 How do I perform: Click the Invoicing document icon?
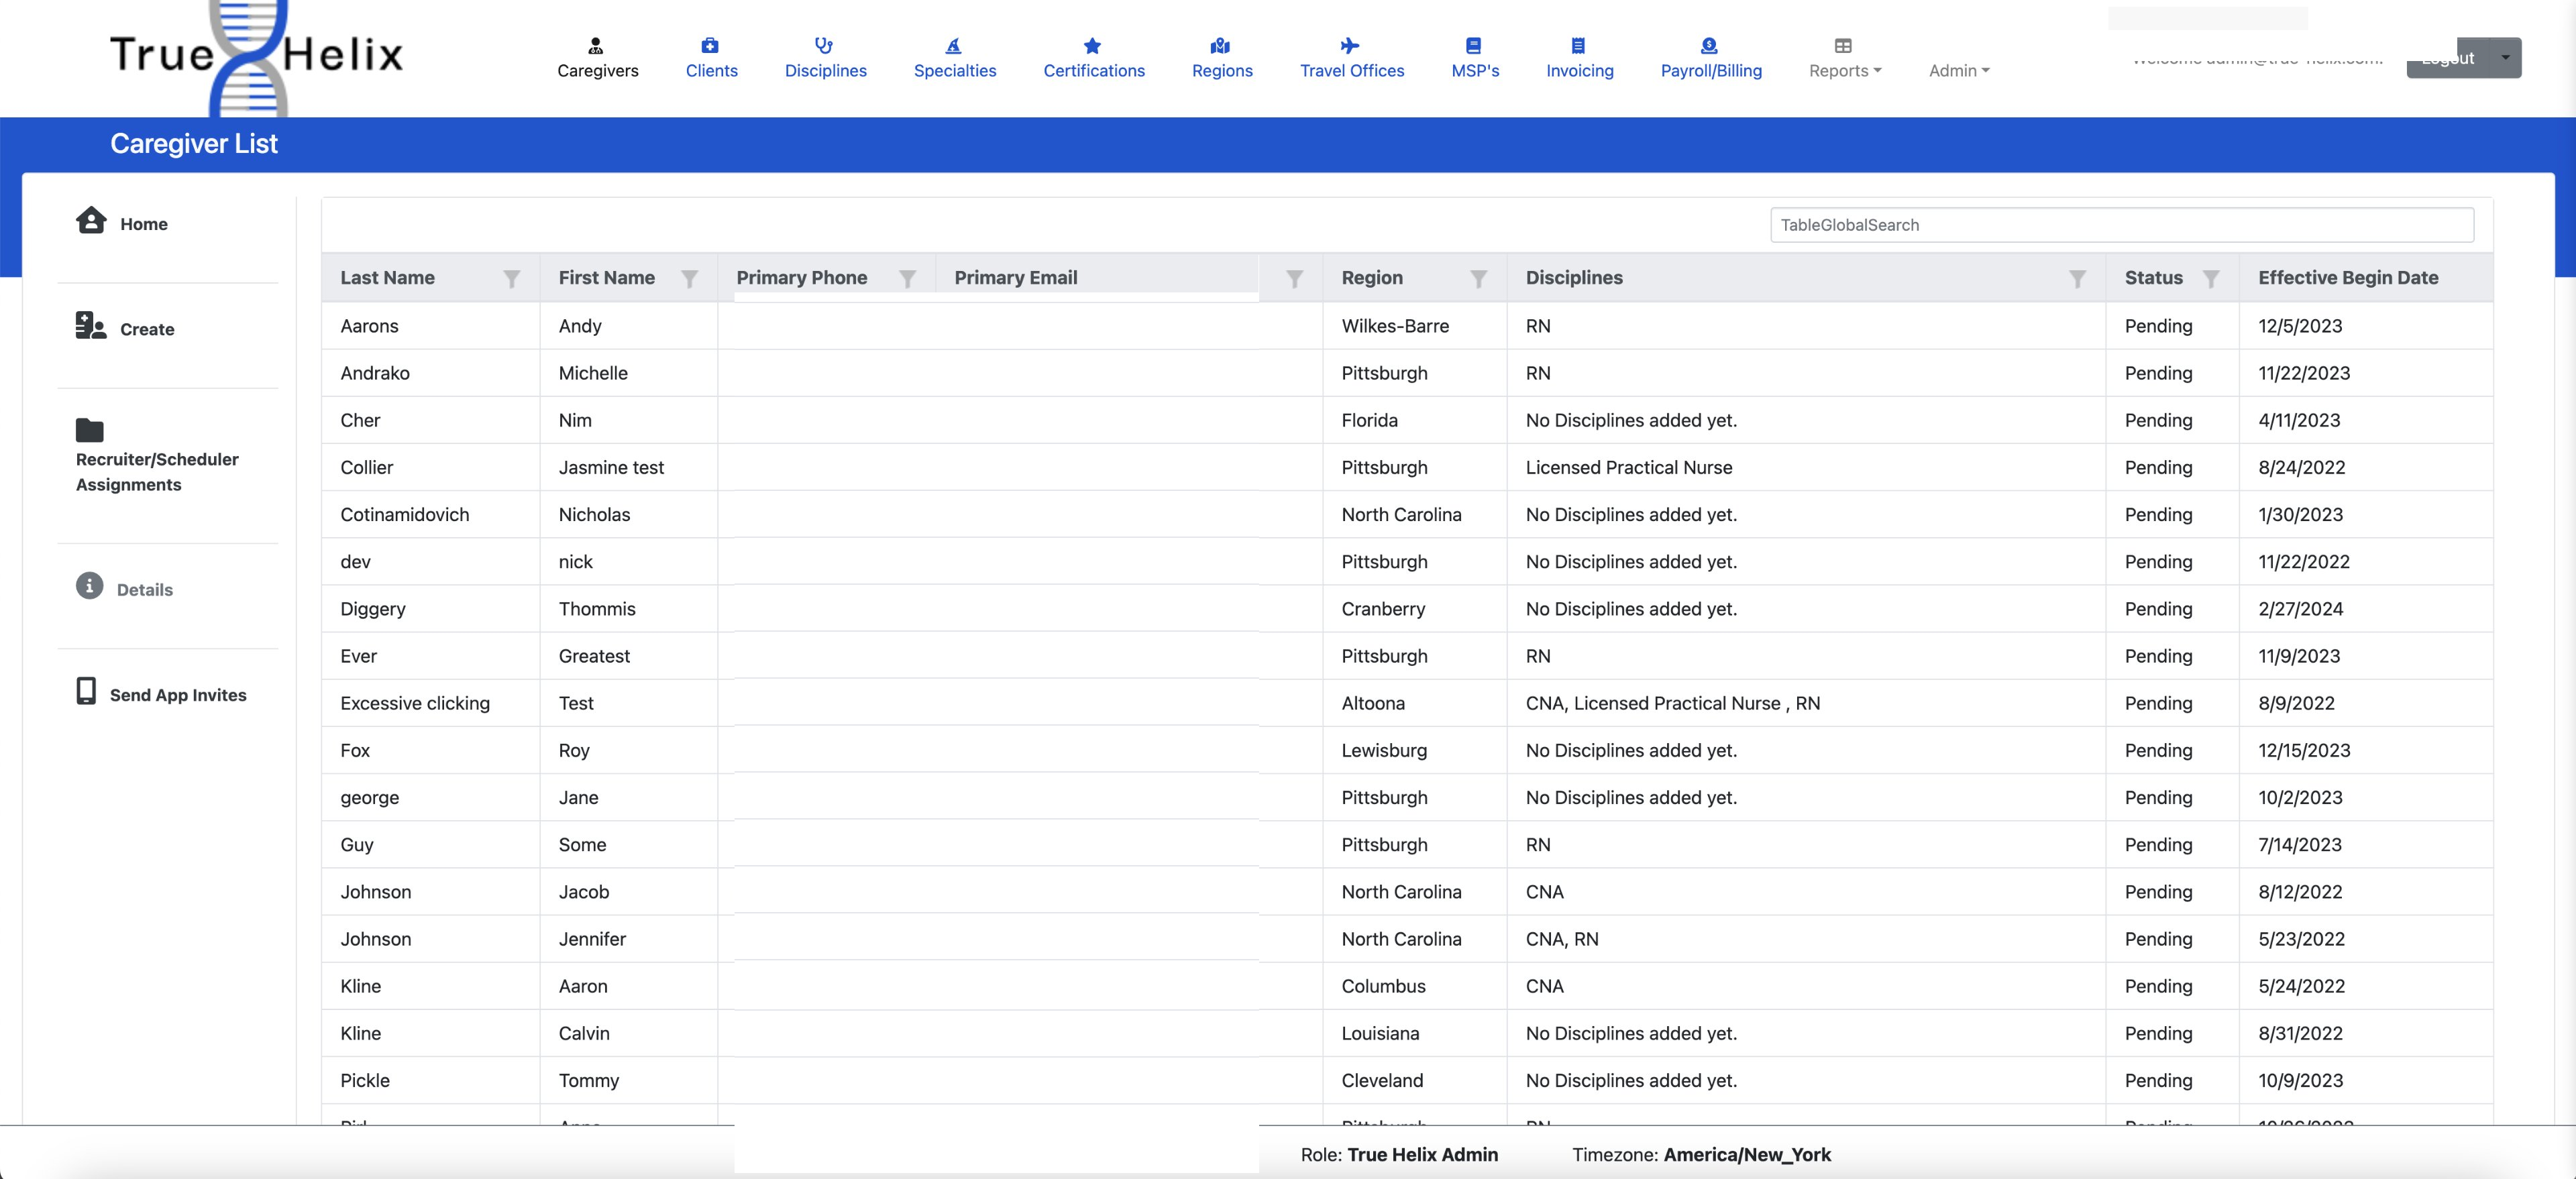coord(1579,46)
